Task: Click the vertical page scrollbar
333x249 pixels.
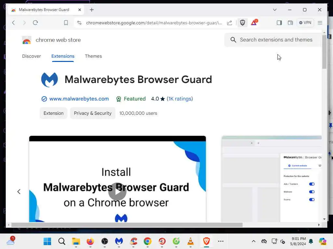Action: 324,52
